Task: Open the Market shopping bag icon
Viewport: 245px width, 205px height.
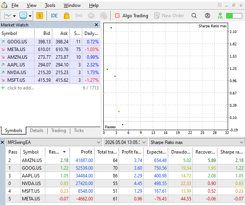Action: tap(66, 16)
